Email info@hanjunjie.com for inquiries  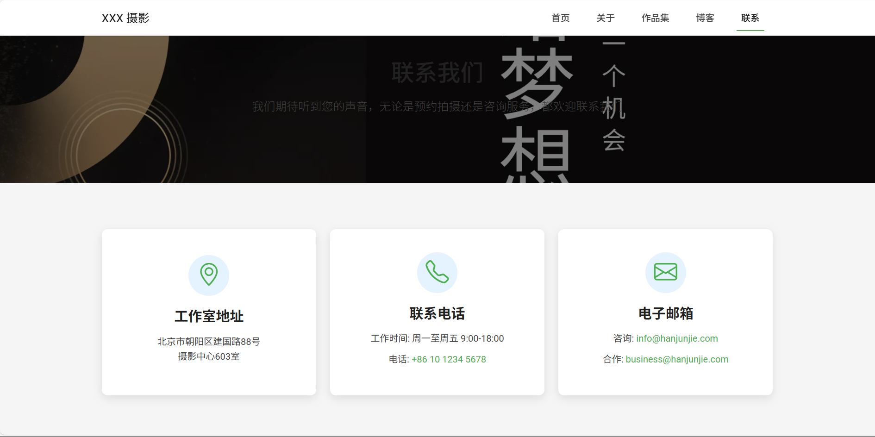[677, 338]
